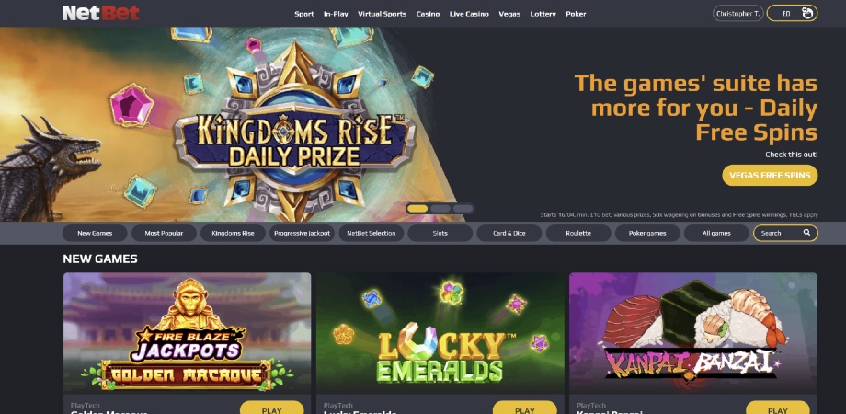The height and width of the screenshot is (414, 846).
Task: Switch to the second carousel slide dot
Action: [x=440, y=208]
